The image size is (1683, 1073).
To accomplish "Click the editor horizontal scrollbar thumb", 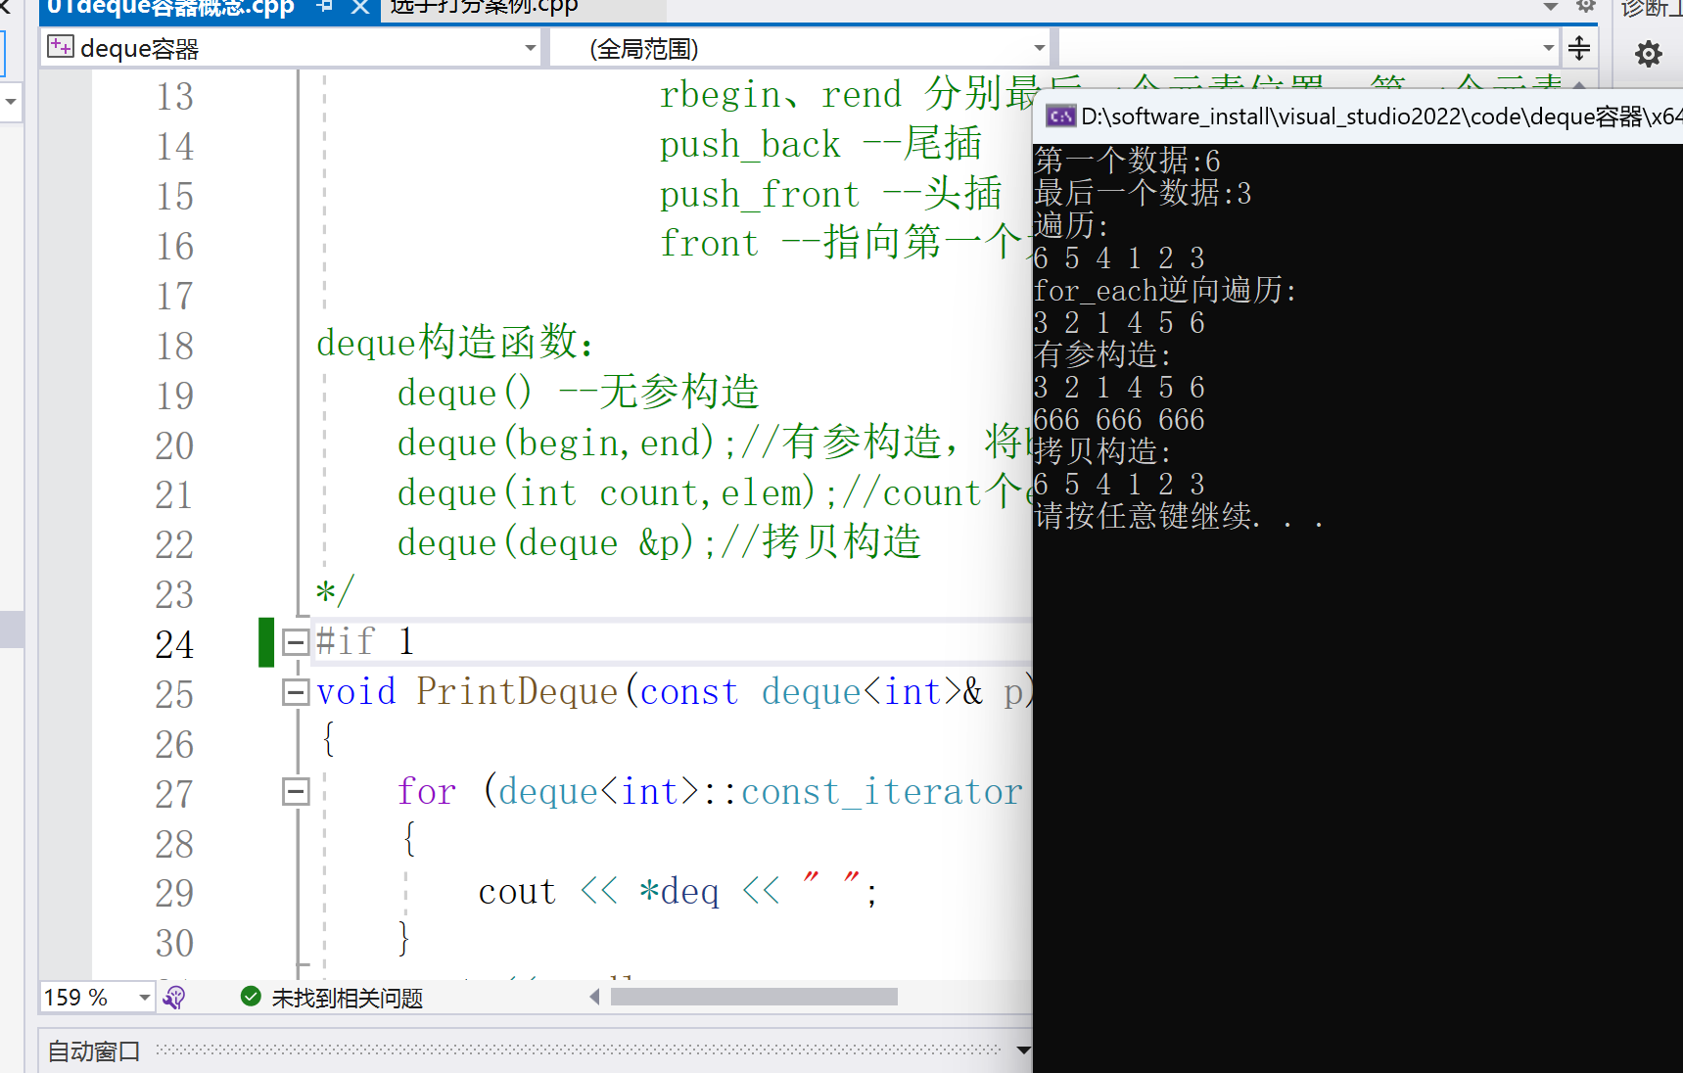I will click(754, 997).
